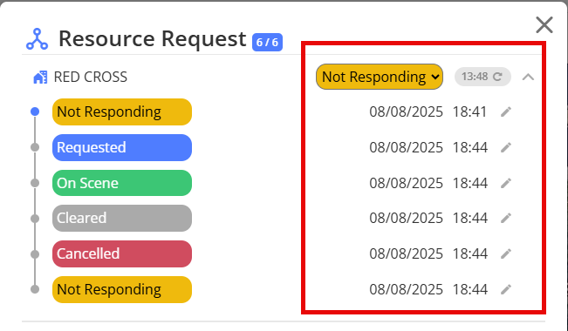The height and width of the screenshot is (331, 568).
Task: Click pencil icon in the Cleared row
Action: tap(506, 218)
